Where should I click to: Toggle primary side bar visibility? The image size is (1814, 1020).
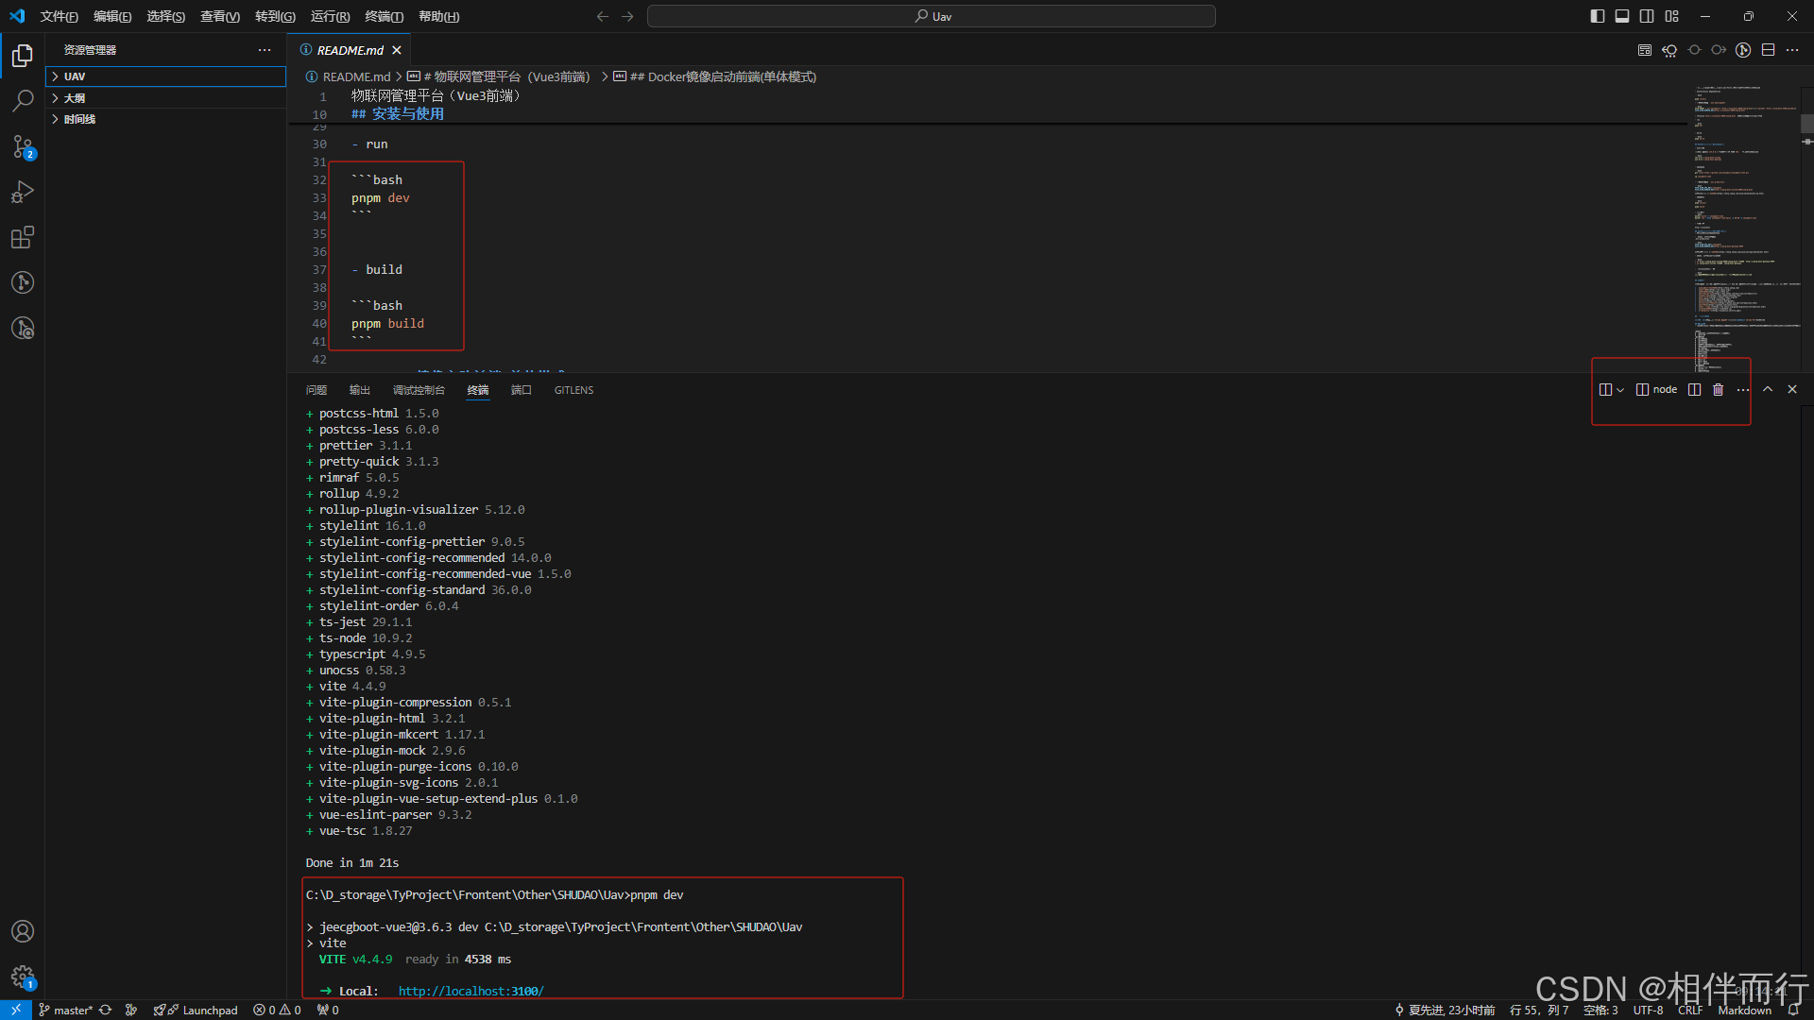coord(1598,16)
